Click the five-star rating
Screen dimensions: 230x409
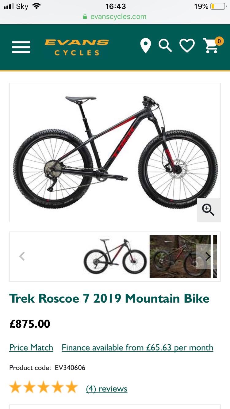(x=44, y=387)
